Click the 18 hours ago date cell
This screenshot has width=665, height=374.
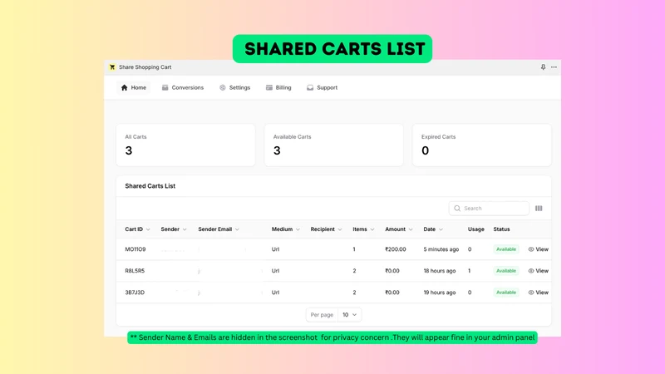[440, 271]
